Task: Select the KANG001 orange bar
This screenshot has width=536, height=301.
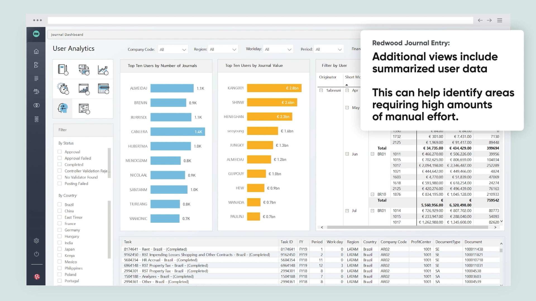Action: click(274, 88)
